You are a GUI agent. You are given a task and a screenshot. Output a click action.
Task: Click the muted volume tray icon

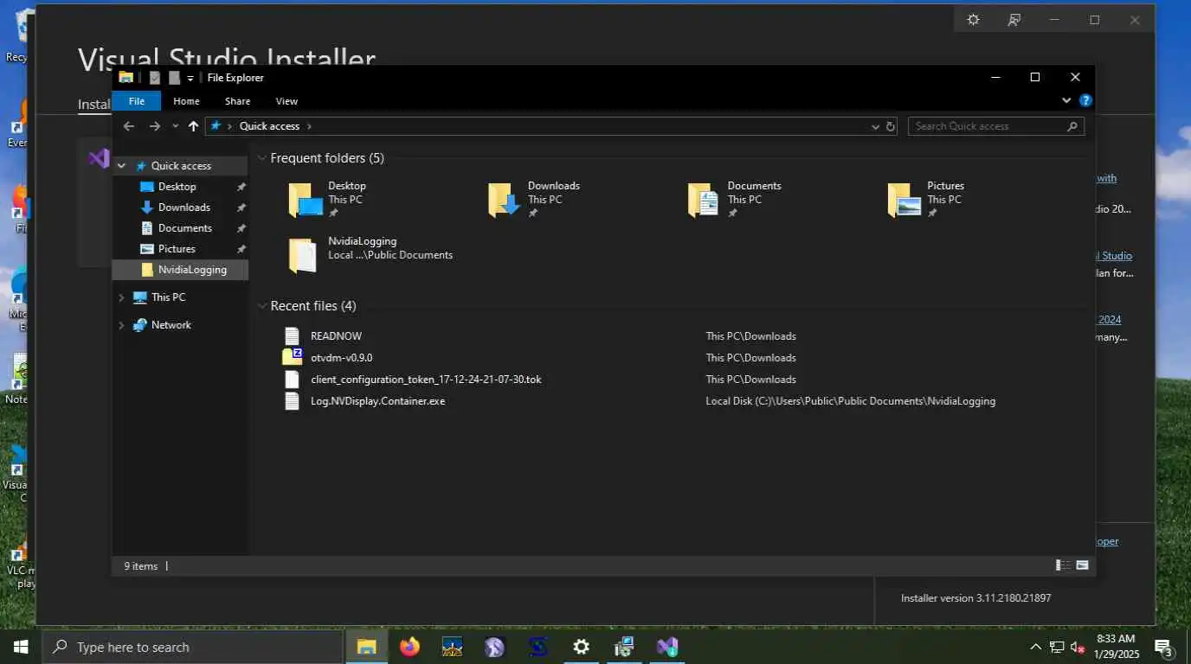pos(1078,647)
